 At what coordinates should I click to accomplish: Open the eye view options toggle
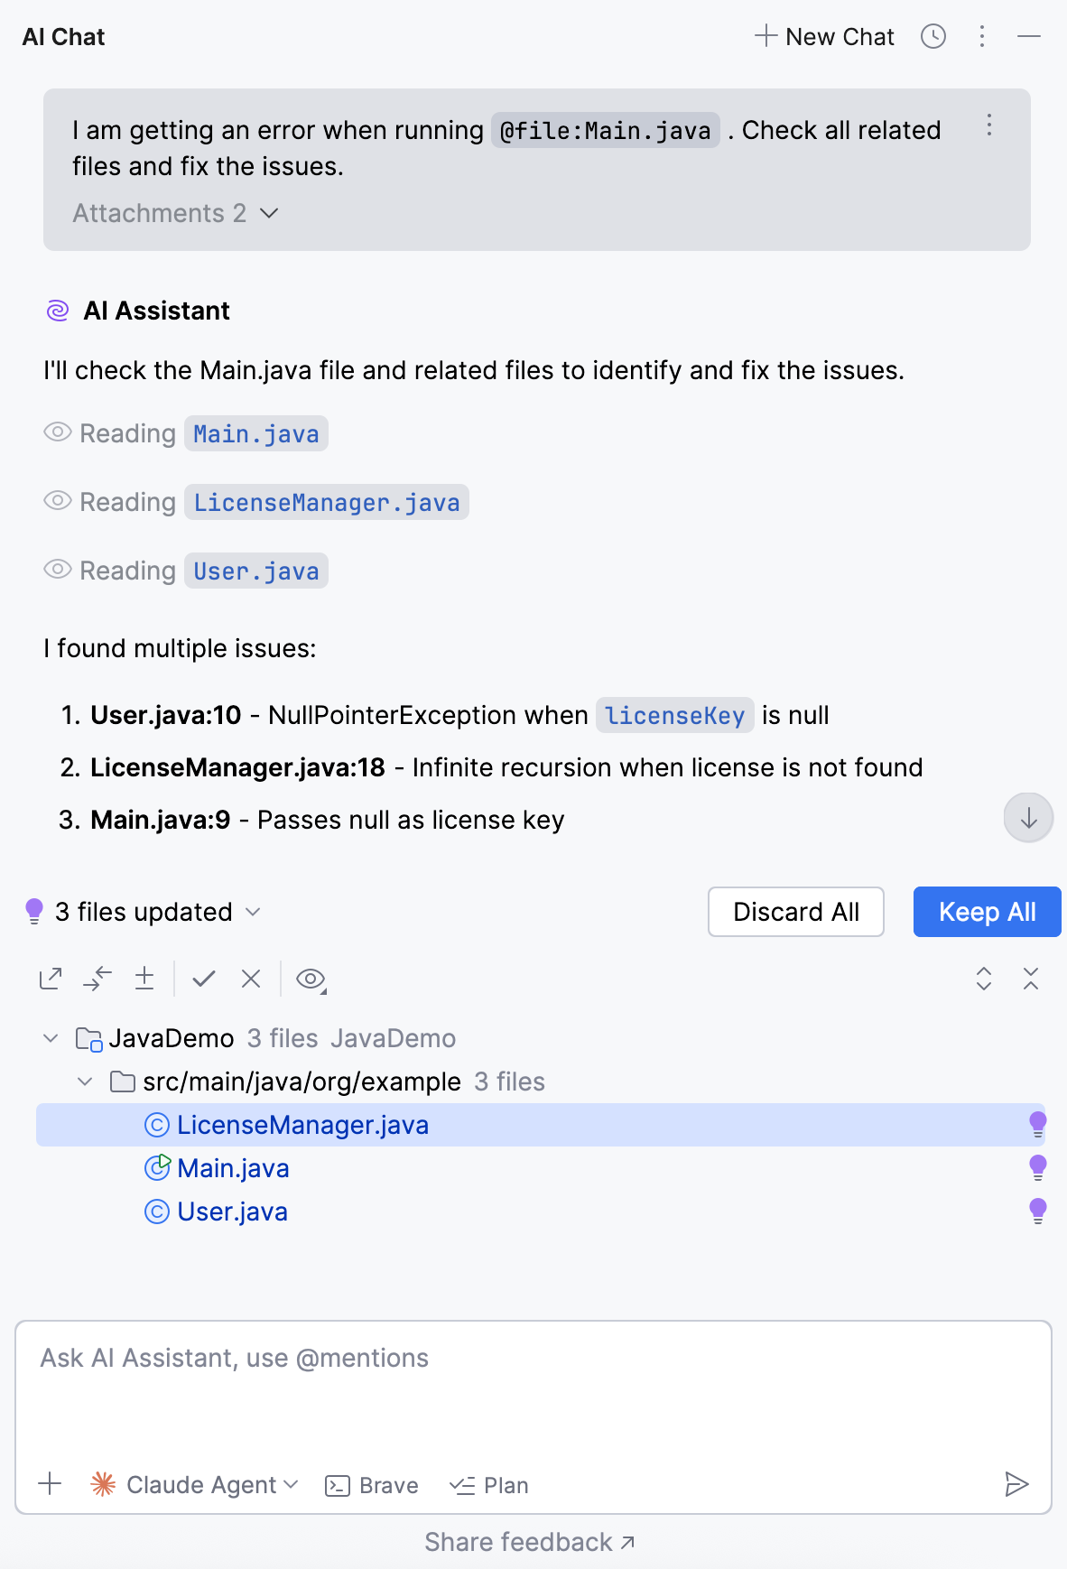point(311,979)
